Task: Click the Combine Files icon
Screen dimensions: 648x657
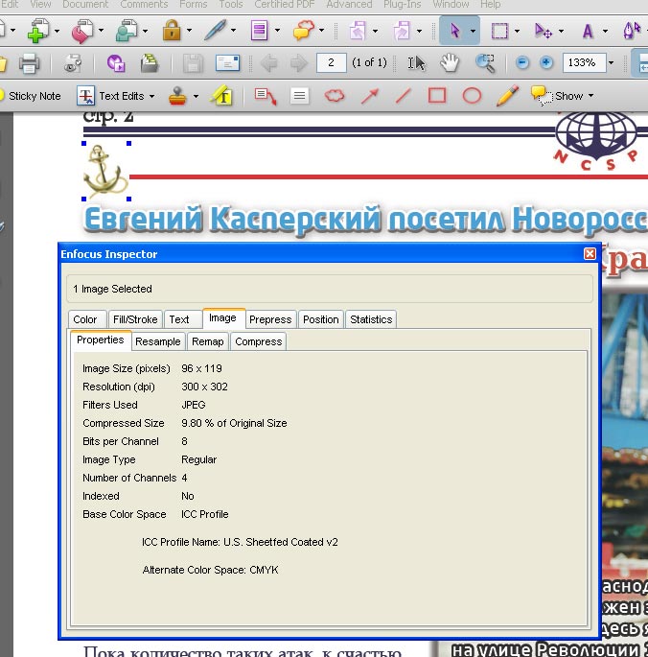Action: click(82, 31)
